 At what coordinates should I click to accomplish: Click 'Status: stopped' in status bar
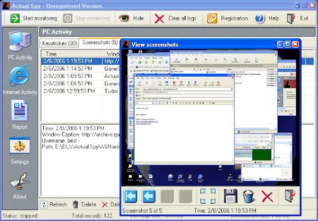click(20, 216)
